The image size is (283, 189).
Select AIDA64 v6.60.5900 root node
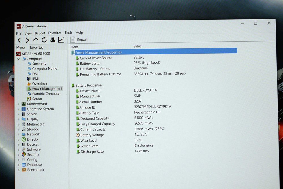pos(36,54)
